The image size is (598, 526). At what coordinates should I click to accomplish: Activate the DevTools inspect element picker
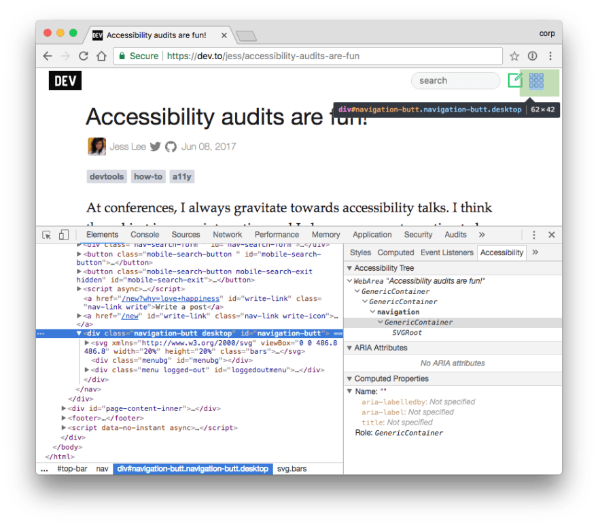[46, 235]
